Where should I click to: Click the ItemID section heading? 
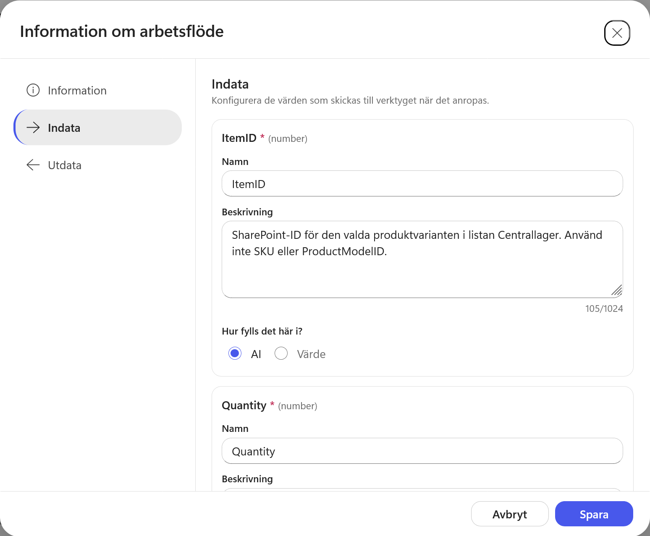pos(239,138)
